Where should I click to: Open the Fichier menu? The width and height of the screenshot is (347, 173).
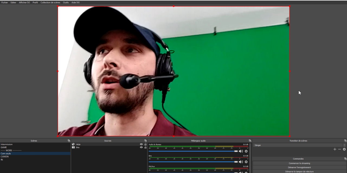tap(5, 2)
